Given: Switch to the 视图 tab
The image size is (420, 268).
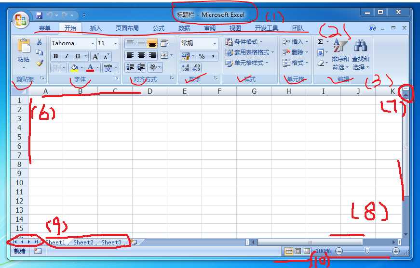Looking at the screenshot, I should [235, 28].
